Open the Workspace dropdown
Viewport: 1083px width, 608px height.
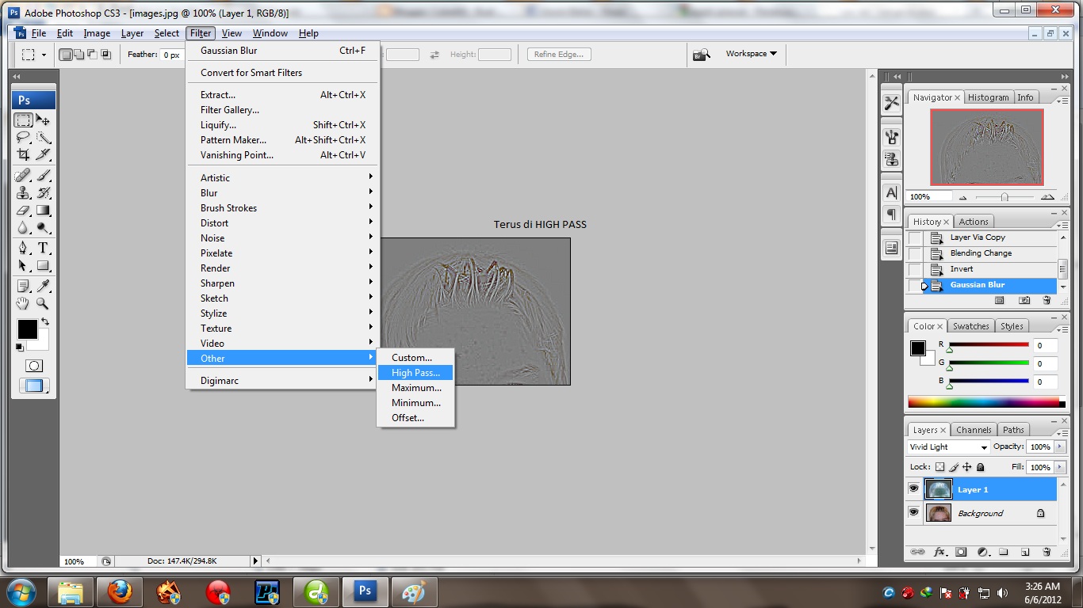tap(751, 54)
